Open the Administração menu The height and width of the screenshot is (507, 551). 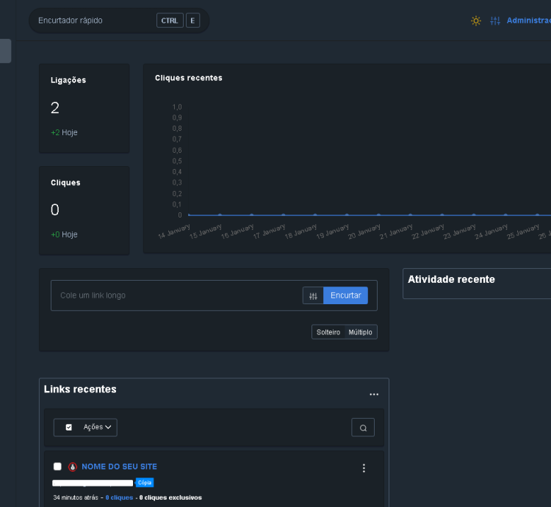click(x=528, y=21)
